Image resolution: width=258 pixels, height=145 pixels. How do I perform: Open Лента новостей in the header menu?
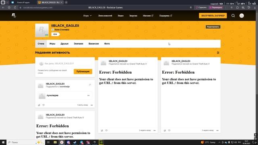click(x=105, y=16)
